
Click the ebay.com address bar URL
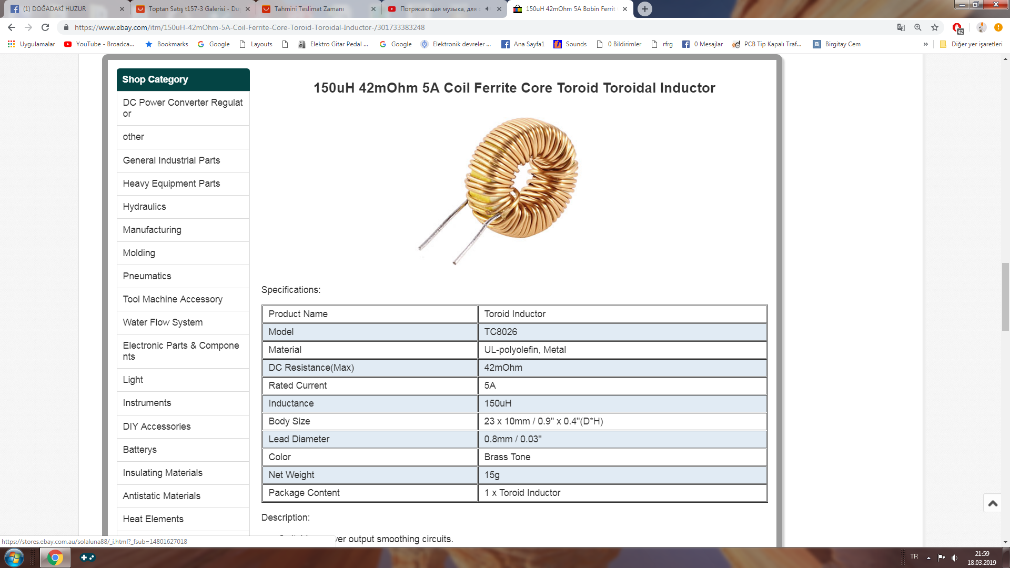(x=249, y=27)
